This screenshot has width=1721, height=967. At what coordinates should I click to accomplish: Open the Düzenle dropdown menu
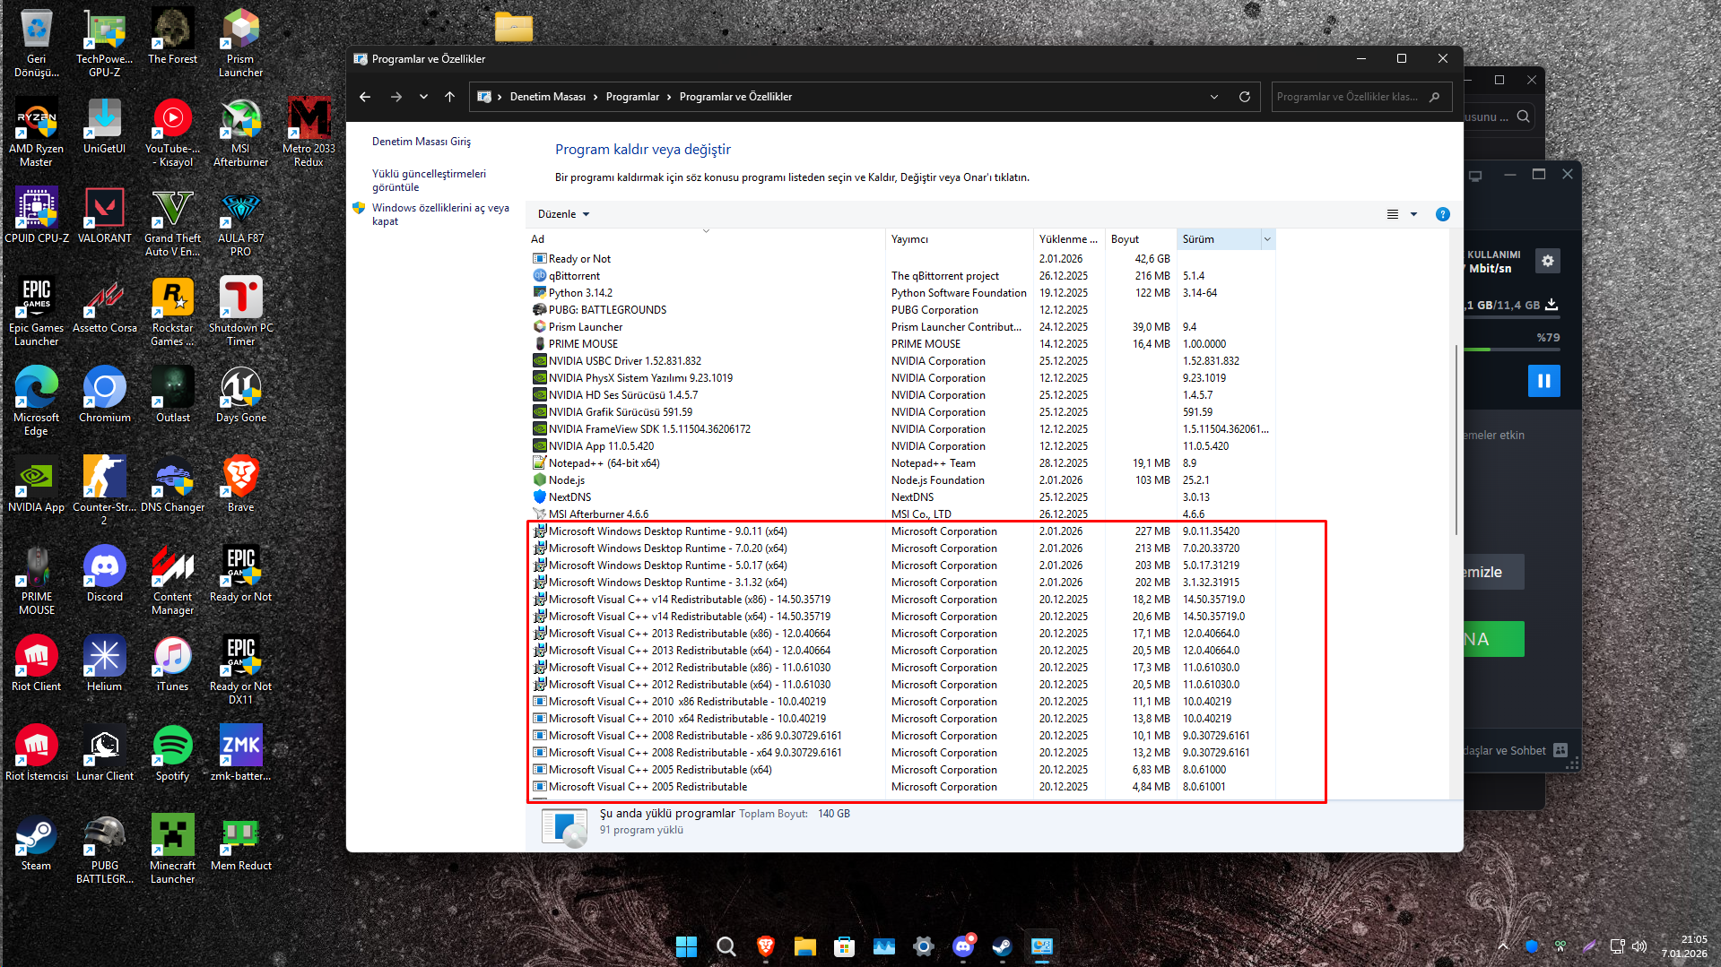(563, 214)
